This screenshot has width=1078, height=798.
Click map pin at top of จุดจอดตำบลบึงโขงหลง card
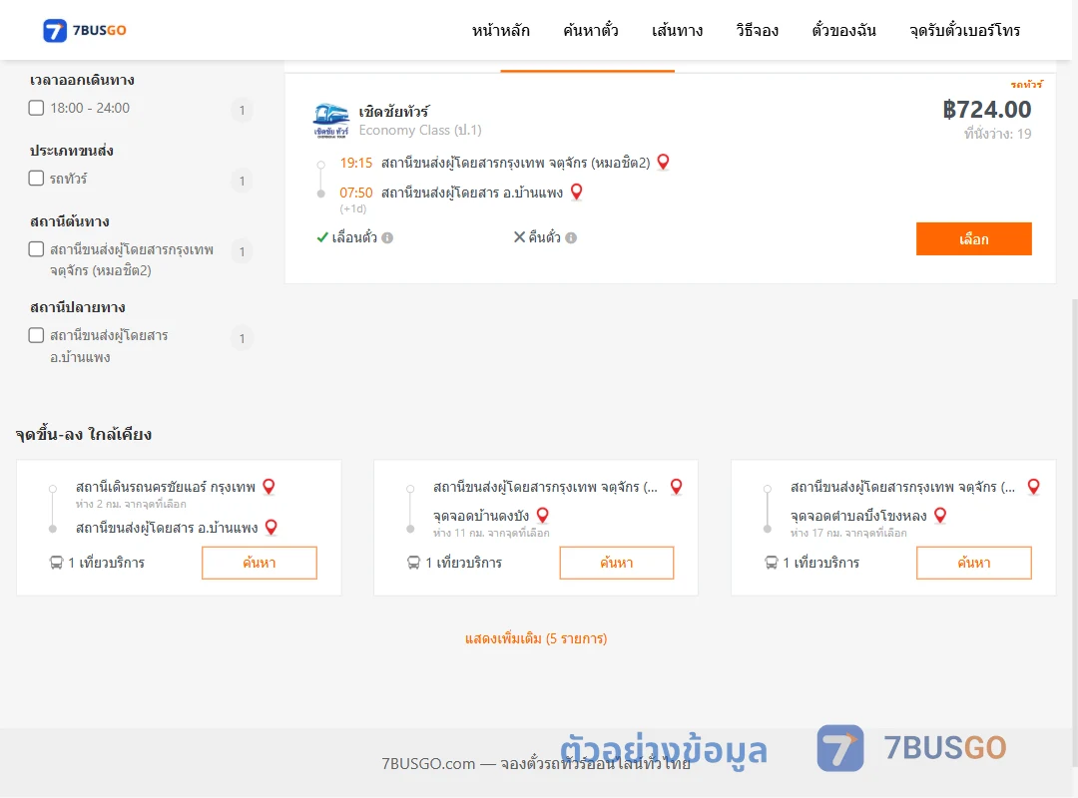1033,487
